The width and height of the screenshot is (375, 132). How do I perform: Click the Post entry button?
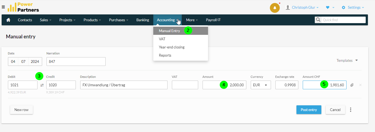click(x=309, y=110)
